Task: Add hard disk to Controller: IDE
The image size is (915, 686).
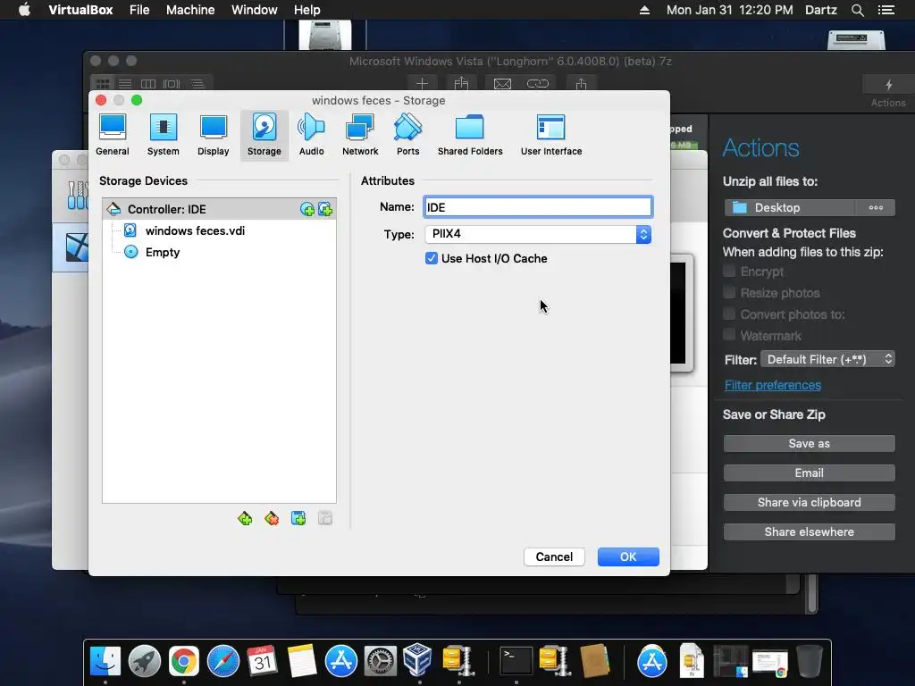Action: pyautogui.click(x=325, y=209)
